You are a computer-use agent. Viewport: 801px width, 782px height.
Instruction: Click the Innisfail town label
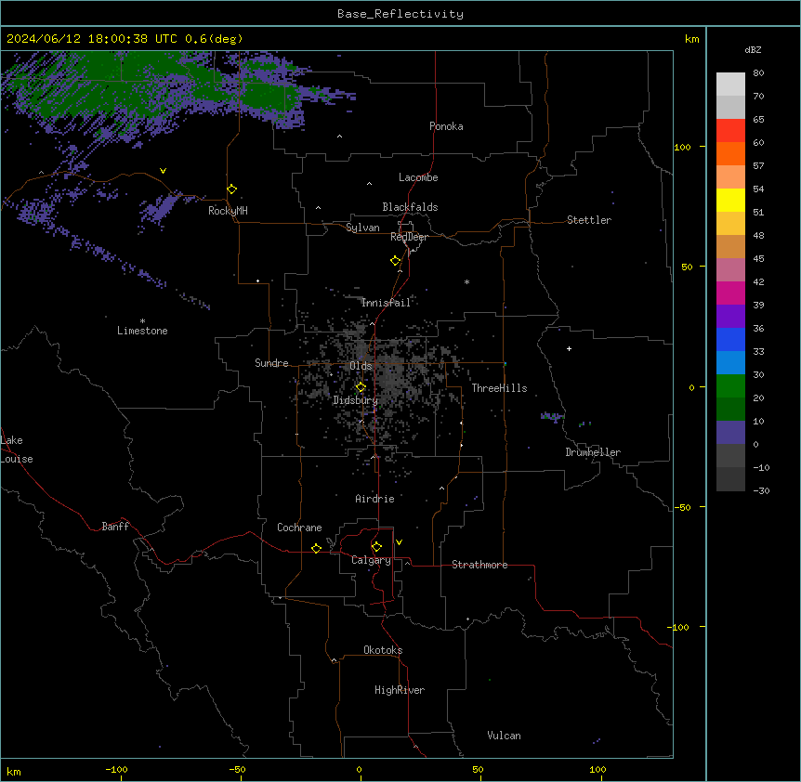pos(386,303)
